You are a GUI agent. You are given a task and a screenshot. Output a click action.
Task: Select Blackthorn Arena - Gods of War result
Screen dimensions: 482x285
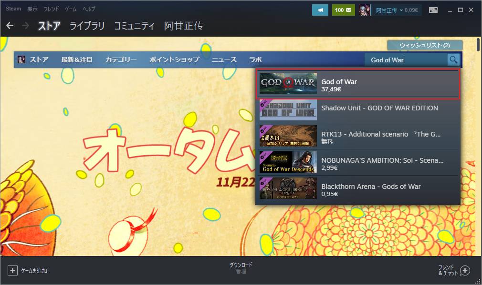358,188
